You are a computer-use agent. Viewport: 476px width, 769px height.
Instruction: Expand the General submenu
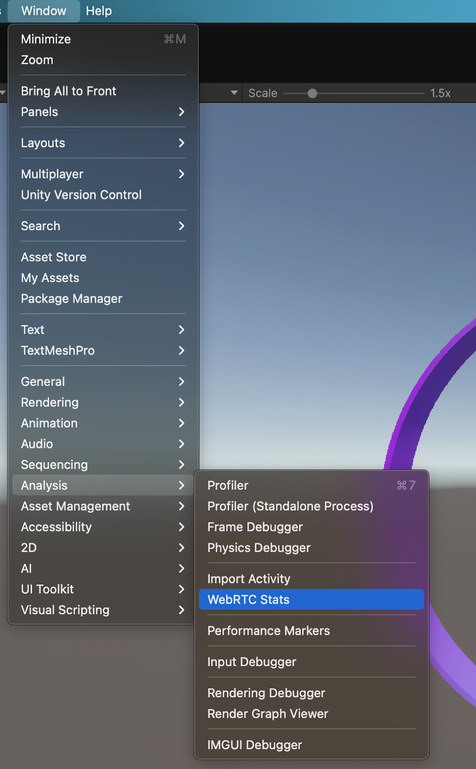(x=103, y=382)
